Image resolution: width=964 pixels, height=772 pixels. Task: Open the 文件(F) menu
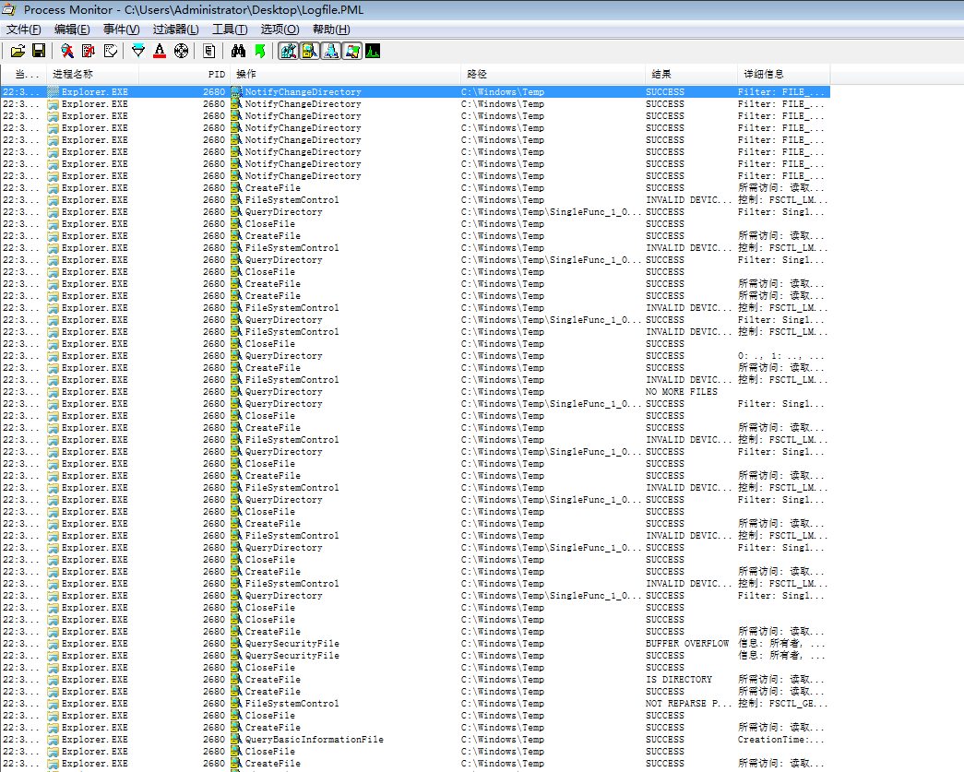(x=23, y=30)
